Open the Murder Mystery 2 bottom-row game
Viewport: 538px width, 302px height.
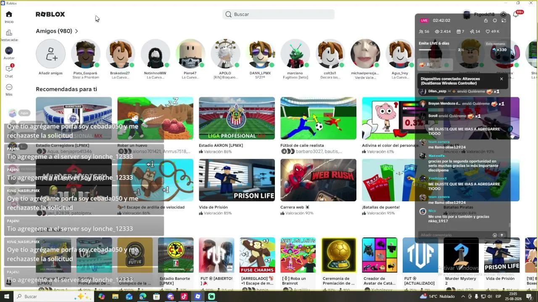click(x=461, y=255)
